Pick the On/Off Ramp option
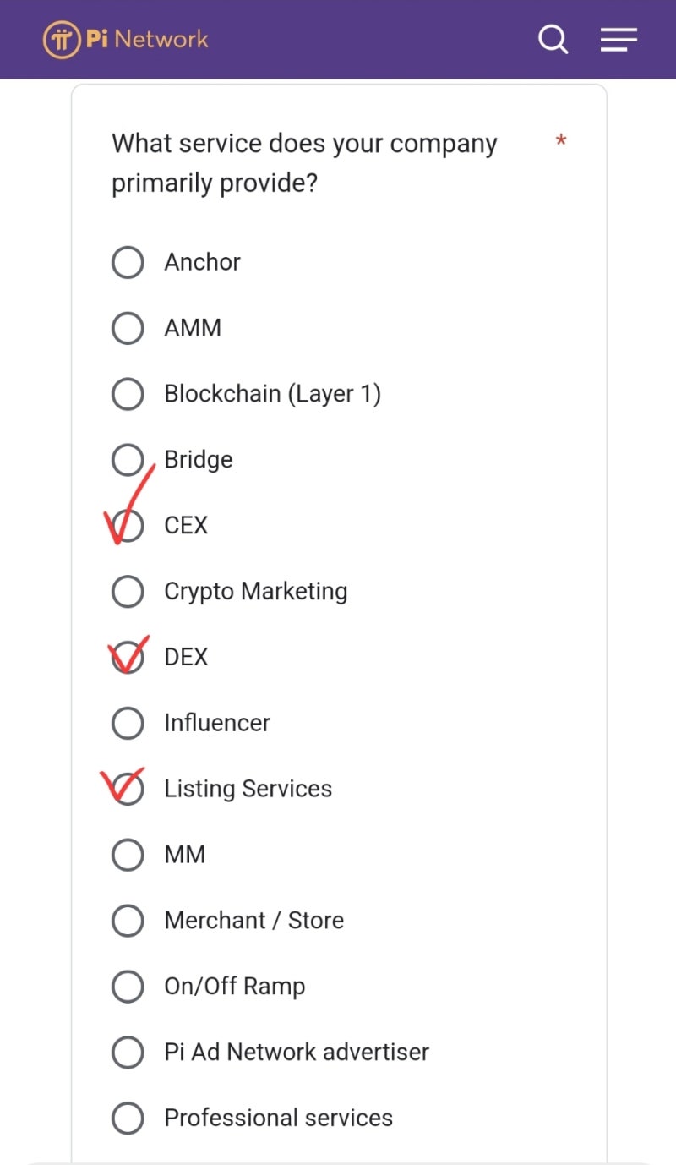Screen dimensions: 676x1165 click(x=128, y=987)
